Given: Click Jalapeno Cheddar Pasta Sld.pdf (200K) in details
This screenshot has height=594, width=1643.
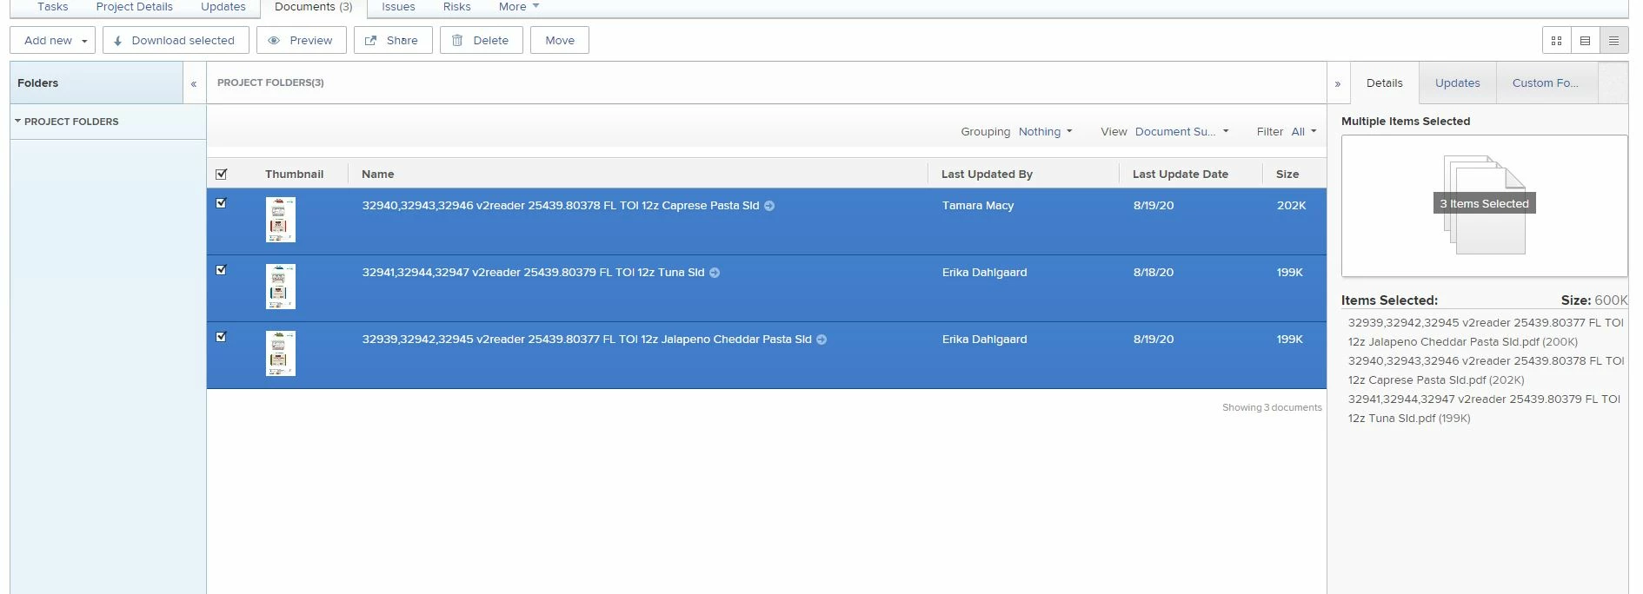Looking at the screenshot, I should point(1486,333).
